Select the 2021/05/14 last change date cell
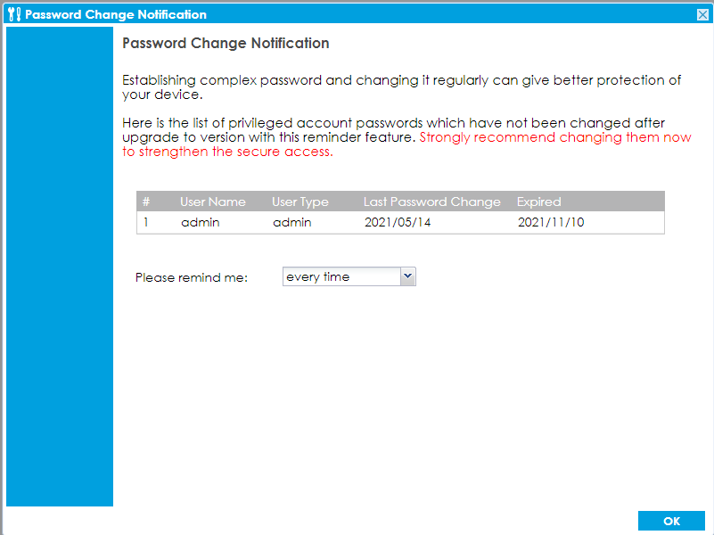The height and width of the screenshot is (535, 714). pos(398,222)
